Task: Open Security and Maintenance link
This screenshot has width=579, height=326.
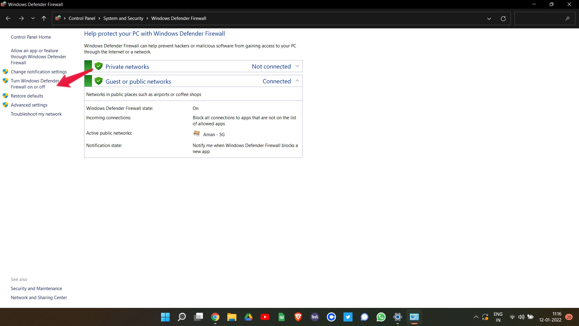Action: click(x=36, y=289)
